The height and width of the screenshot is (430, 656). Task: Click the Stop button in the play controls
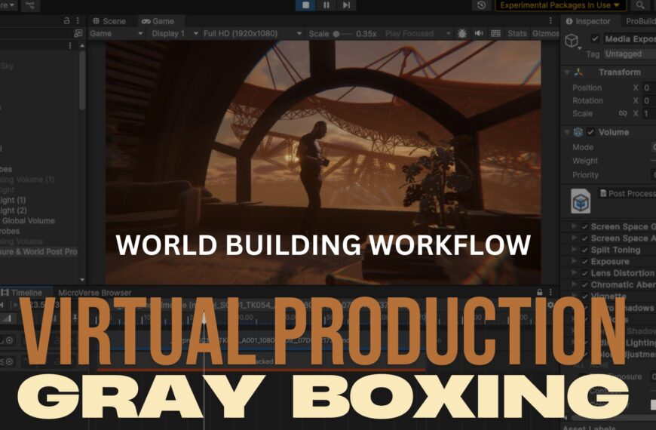307,5
